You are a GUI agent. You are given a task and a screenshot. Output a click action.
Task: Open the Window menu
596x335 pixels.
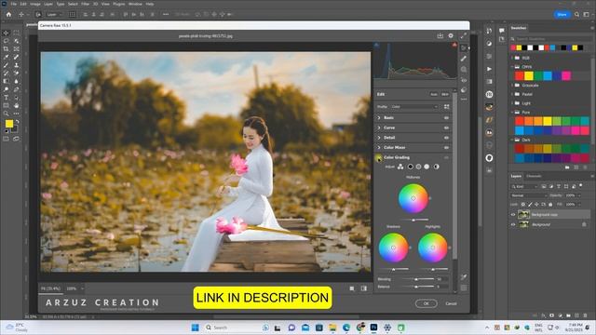coord(135,4)
